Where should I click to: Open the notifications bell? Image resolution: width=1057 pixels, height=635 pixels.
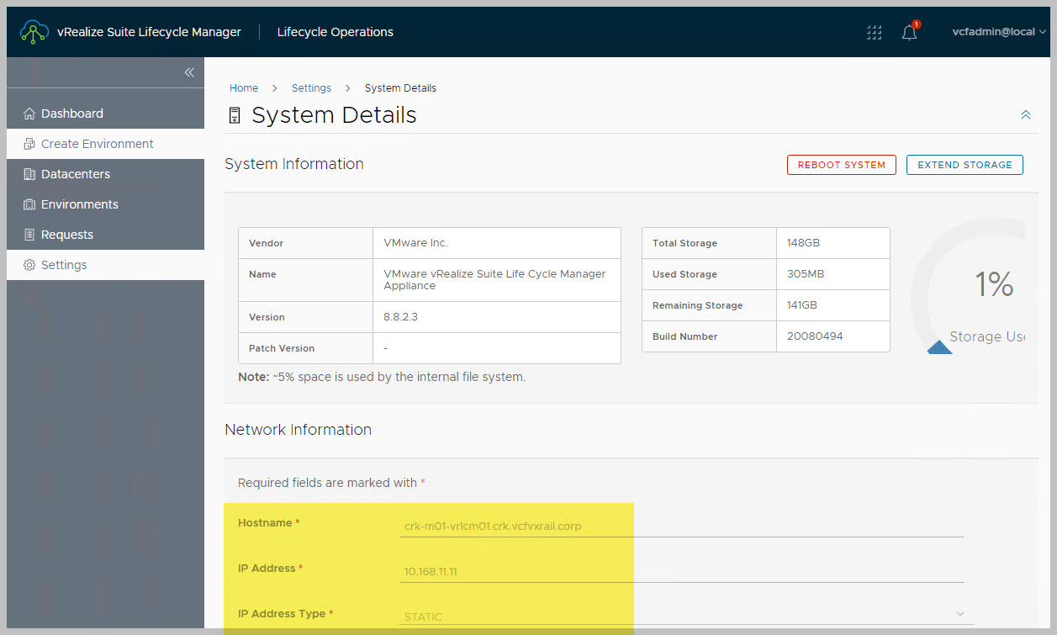[x=909, y=33]
